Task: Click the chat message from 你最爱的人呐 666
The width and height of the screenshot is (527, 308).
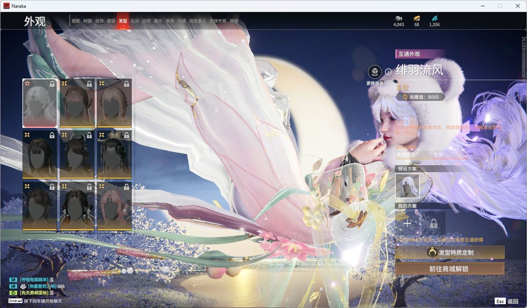Action: pos(46,286)
